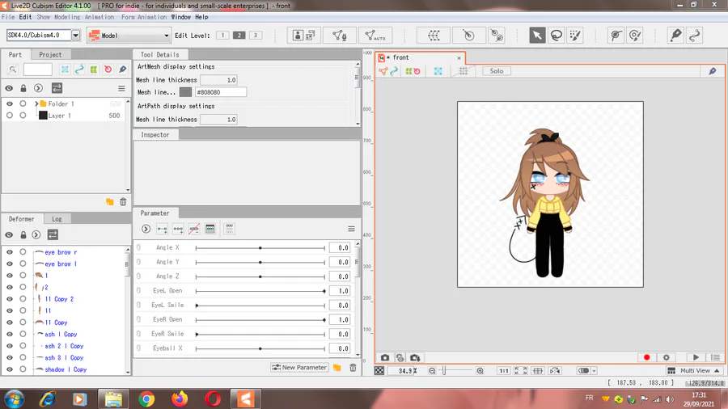Open the Animation menu

pos(99,17)
